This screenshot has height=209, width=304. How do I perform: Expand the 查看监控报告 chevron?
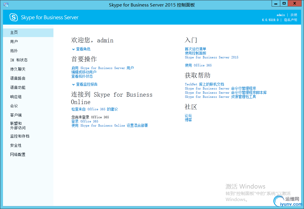[74, 84]
